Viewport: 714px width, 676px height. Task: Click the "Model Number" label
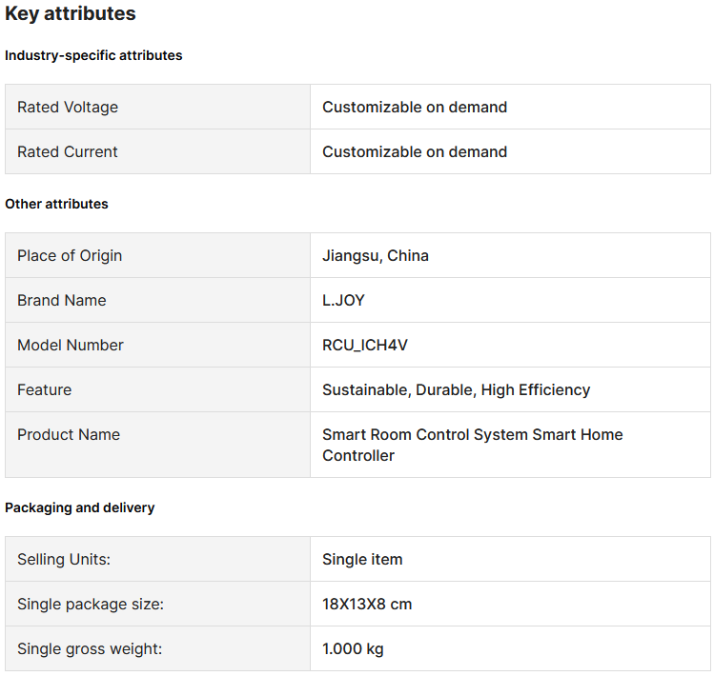point(71,345)
